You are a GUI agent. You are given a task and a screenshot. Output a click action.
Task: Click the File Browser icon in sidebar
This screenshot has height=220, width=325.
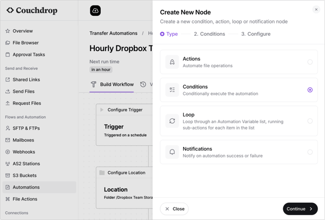pos(8,43)
